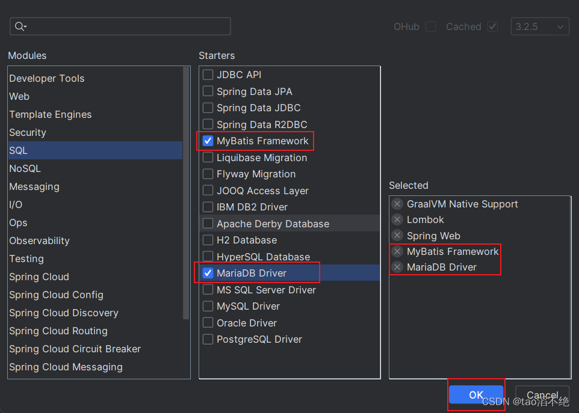Focus the starter search field
The height and width of the screenshot is (413, 579).
coord(120,26)
